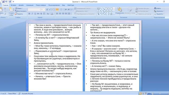Select the Rectangle shape
Viewport: 169px width, 95px height.
tap(106, 9)
